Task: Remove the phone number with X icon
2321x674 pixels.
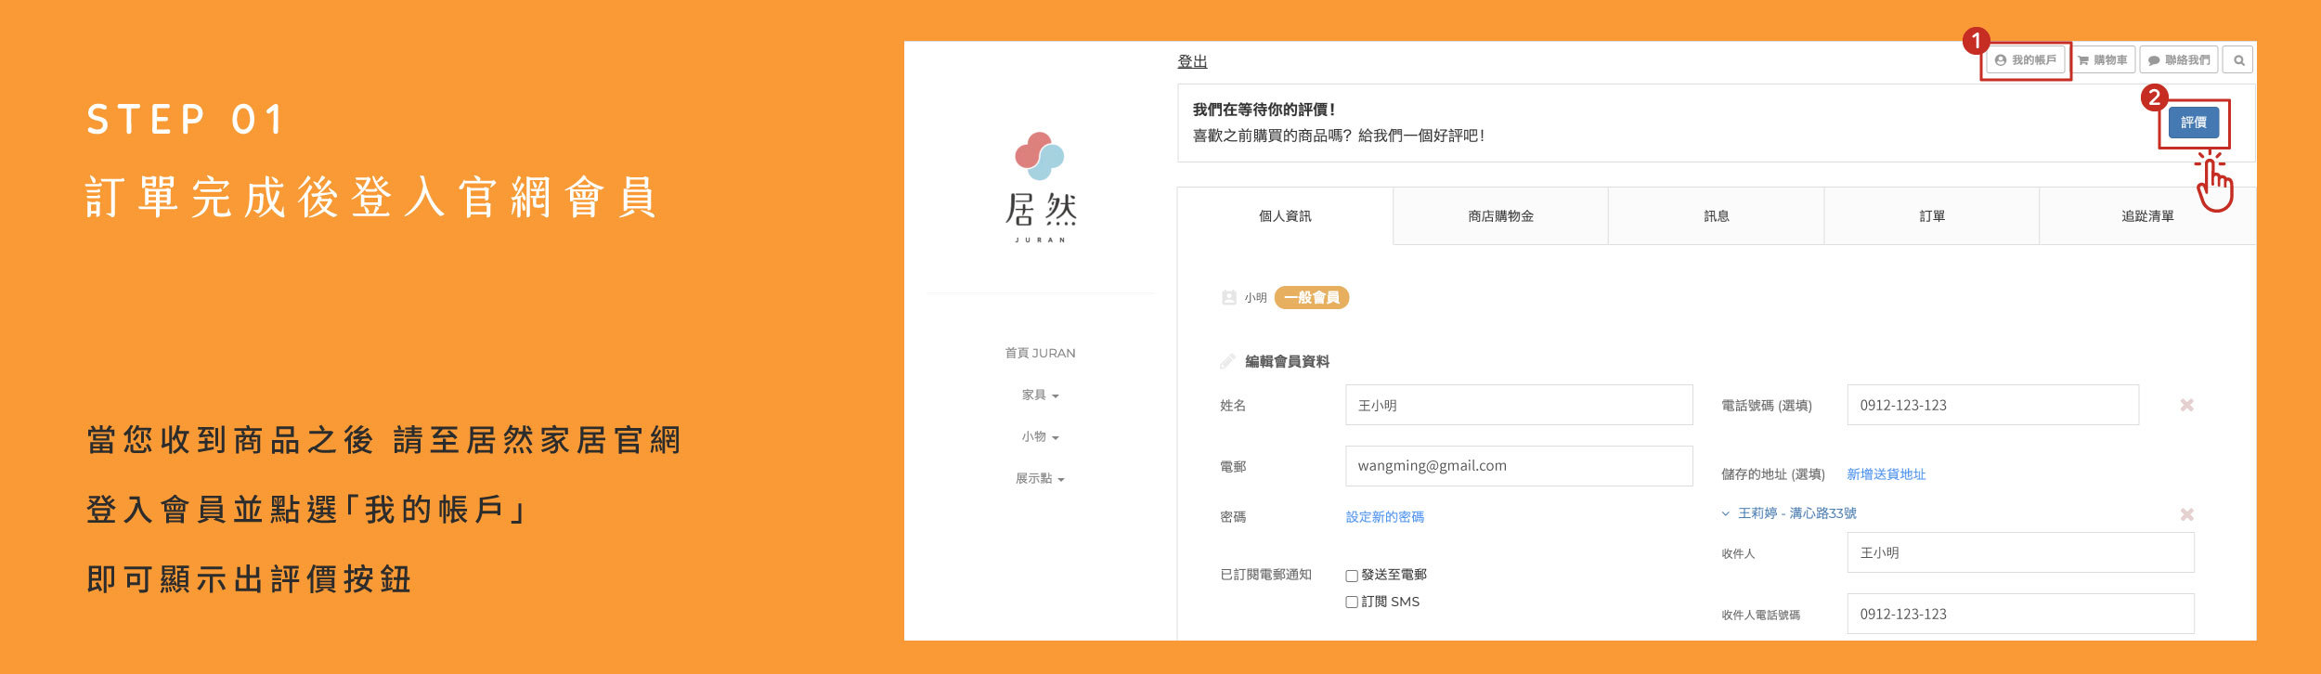Action: [x=2187, y=405]
